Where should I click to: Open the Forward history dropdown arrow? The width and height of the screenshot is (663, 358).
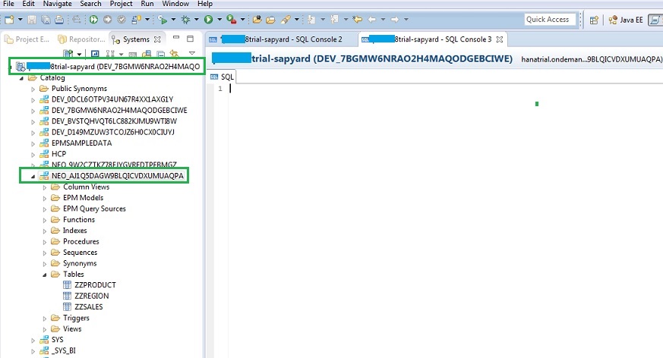(406, 20)
